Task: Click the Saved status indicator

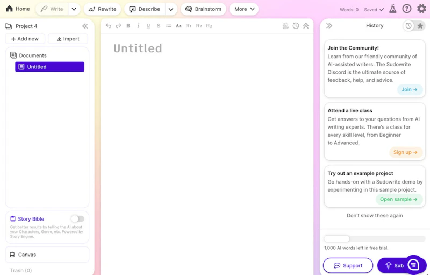Action: point(374,10)
